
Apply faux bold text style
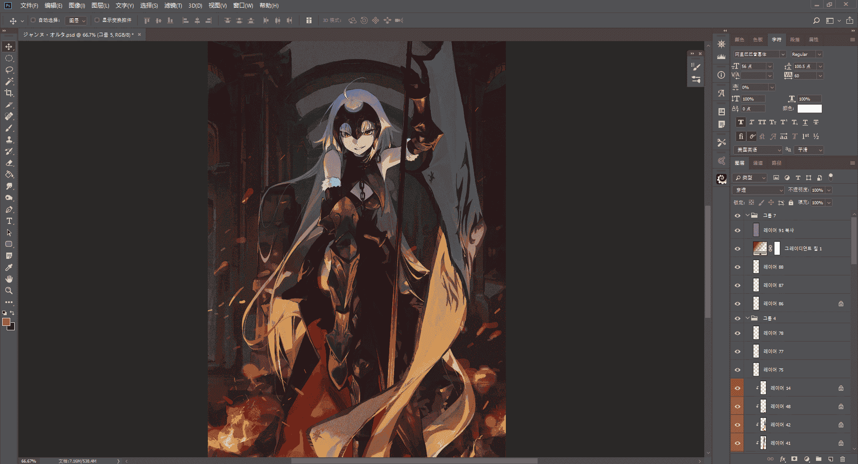741,122
